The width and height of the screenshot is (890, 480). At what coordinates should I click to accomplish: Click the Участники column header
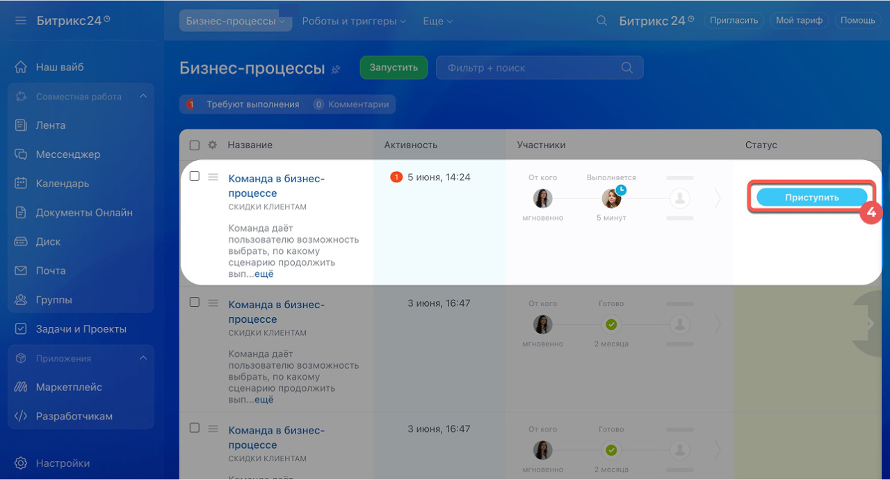541,145
